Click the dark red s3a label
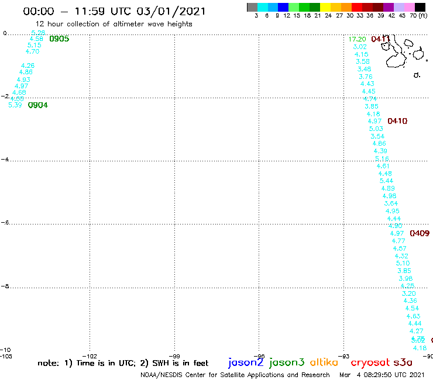 (x=403, y=362)
